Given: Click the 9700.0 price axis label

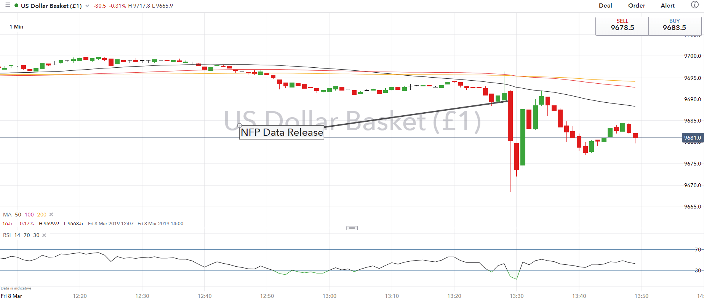Looking at the screenshot, I should pyautogui.click(x=692, y=56).
